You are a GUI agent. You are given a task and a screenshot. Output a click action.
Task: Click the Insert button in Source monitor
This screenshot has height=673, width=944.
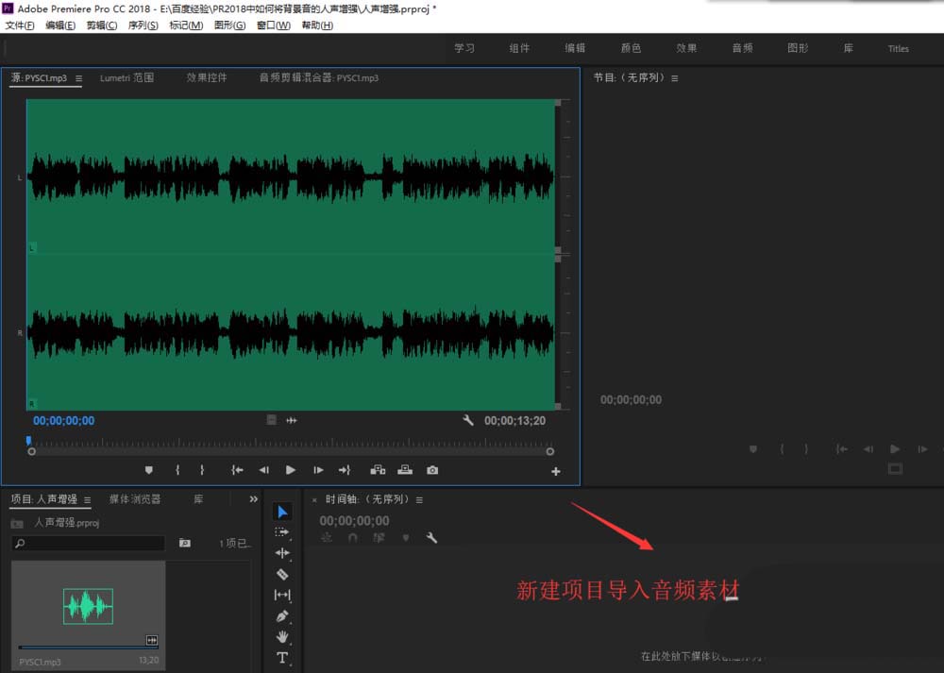coord(379,470)
